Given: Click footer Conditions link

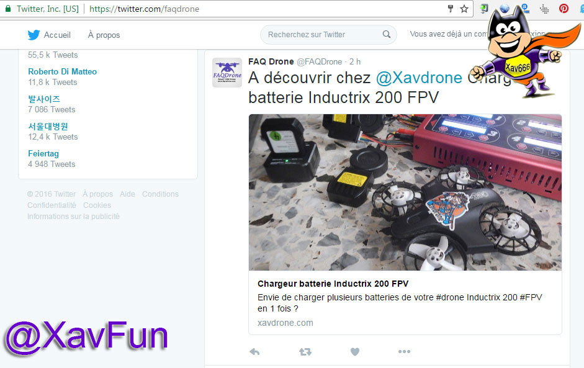Looking at the screenshot, I should point(160,194).
